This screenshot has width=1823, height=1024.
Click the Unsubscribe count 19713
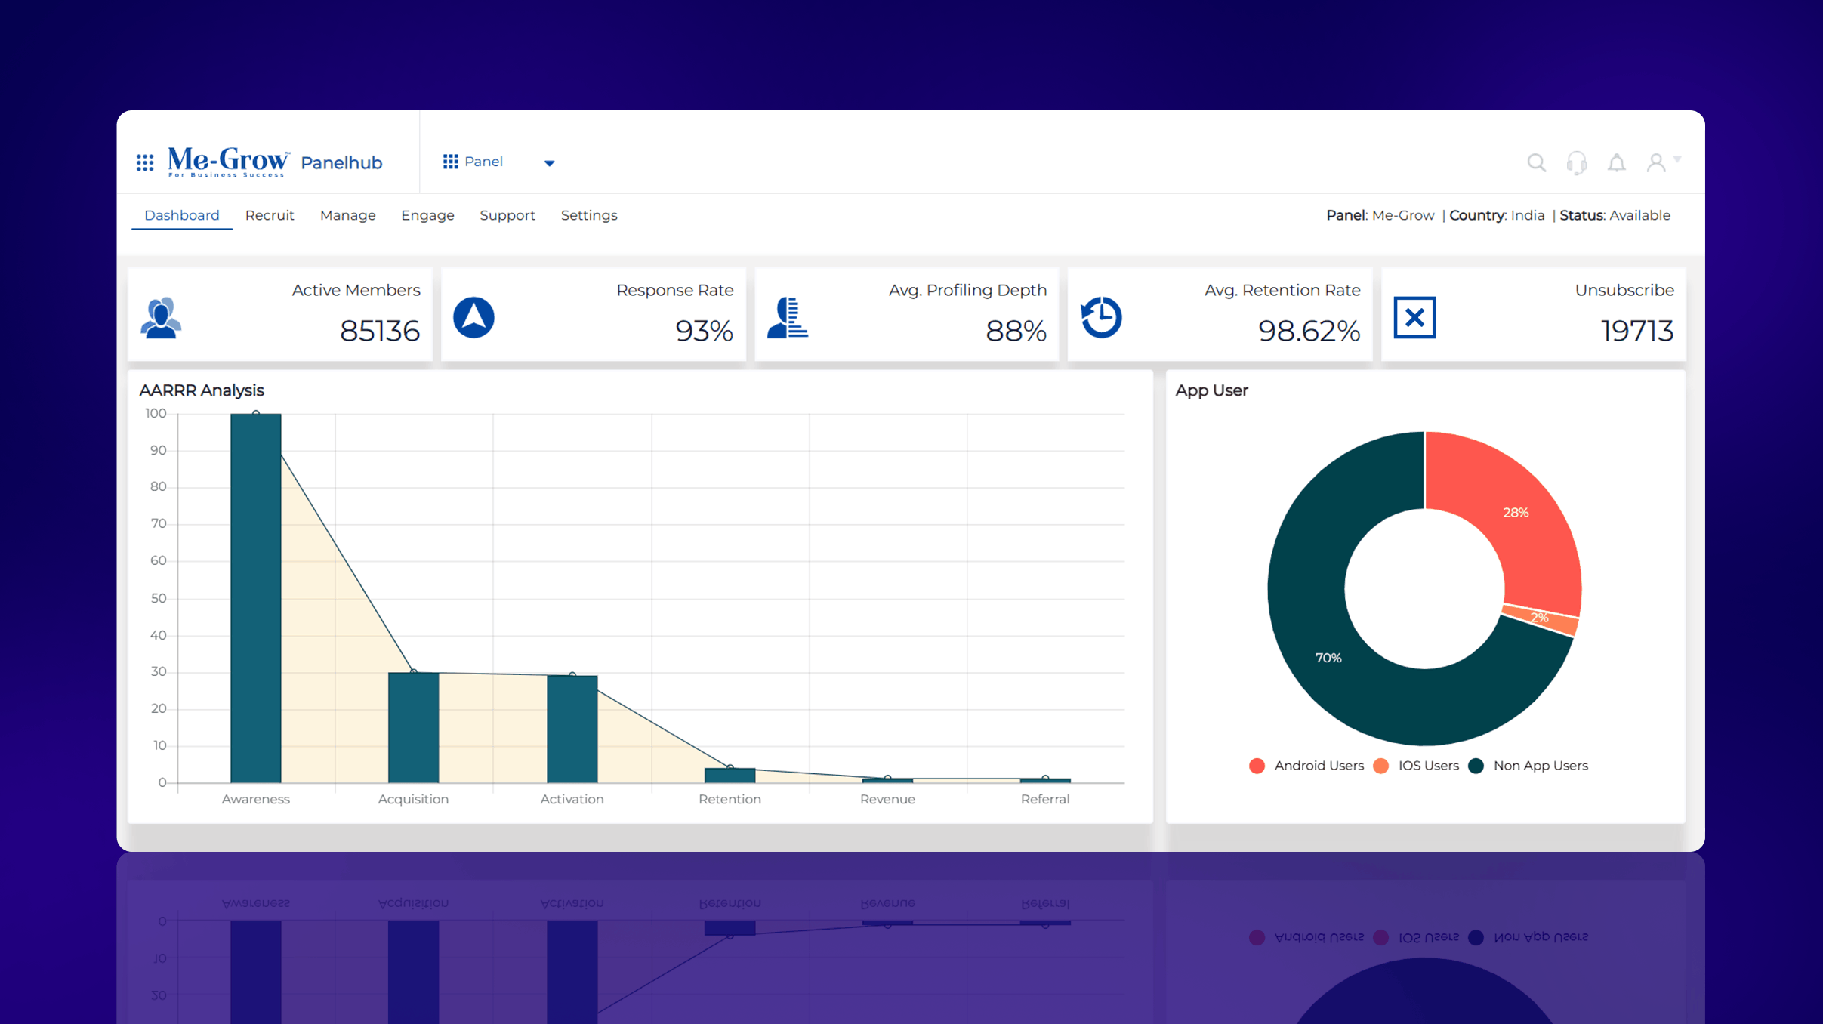pyautogui.click(x=1636, y=331)
